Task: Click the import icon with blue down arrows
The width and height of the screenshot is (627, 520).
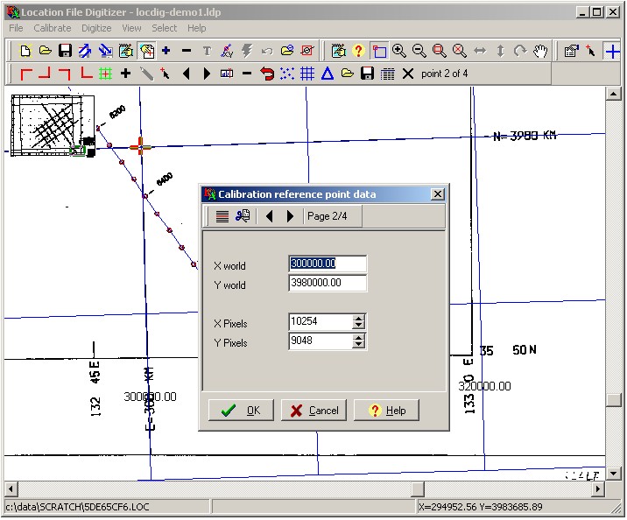Action: [106, 51]
